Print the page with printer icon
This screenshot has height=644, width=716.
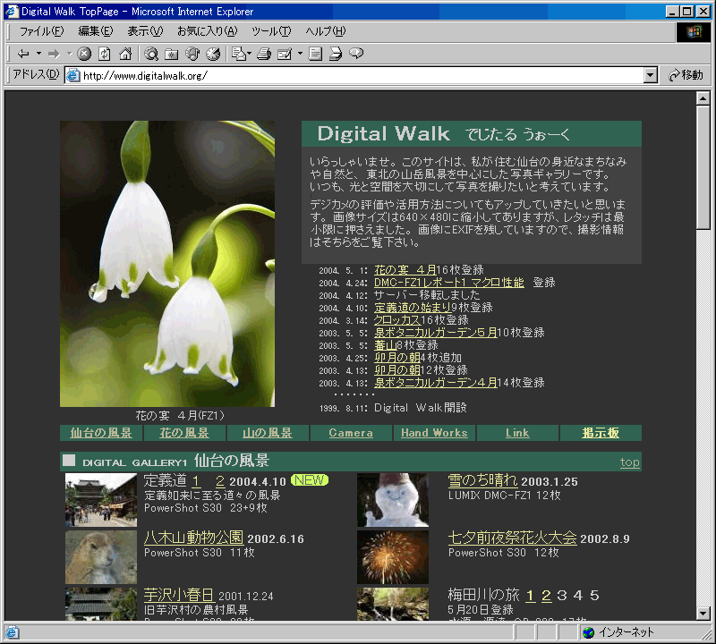264,54
